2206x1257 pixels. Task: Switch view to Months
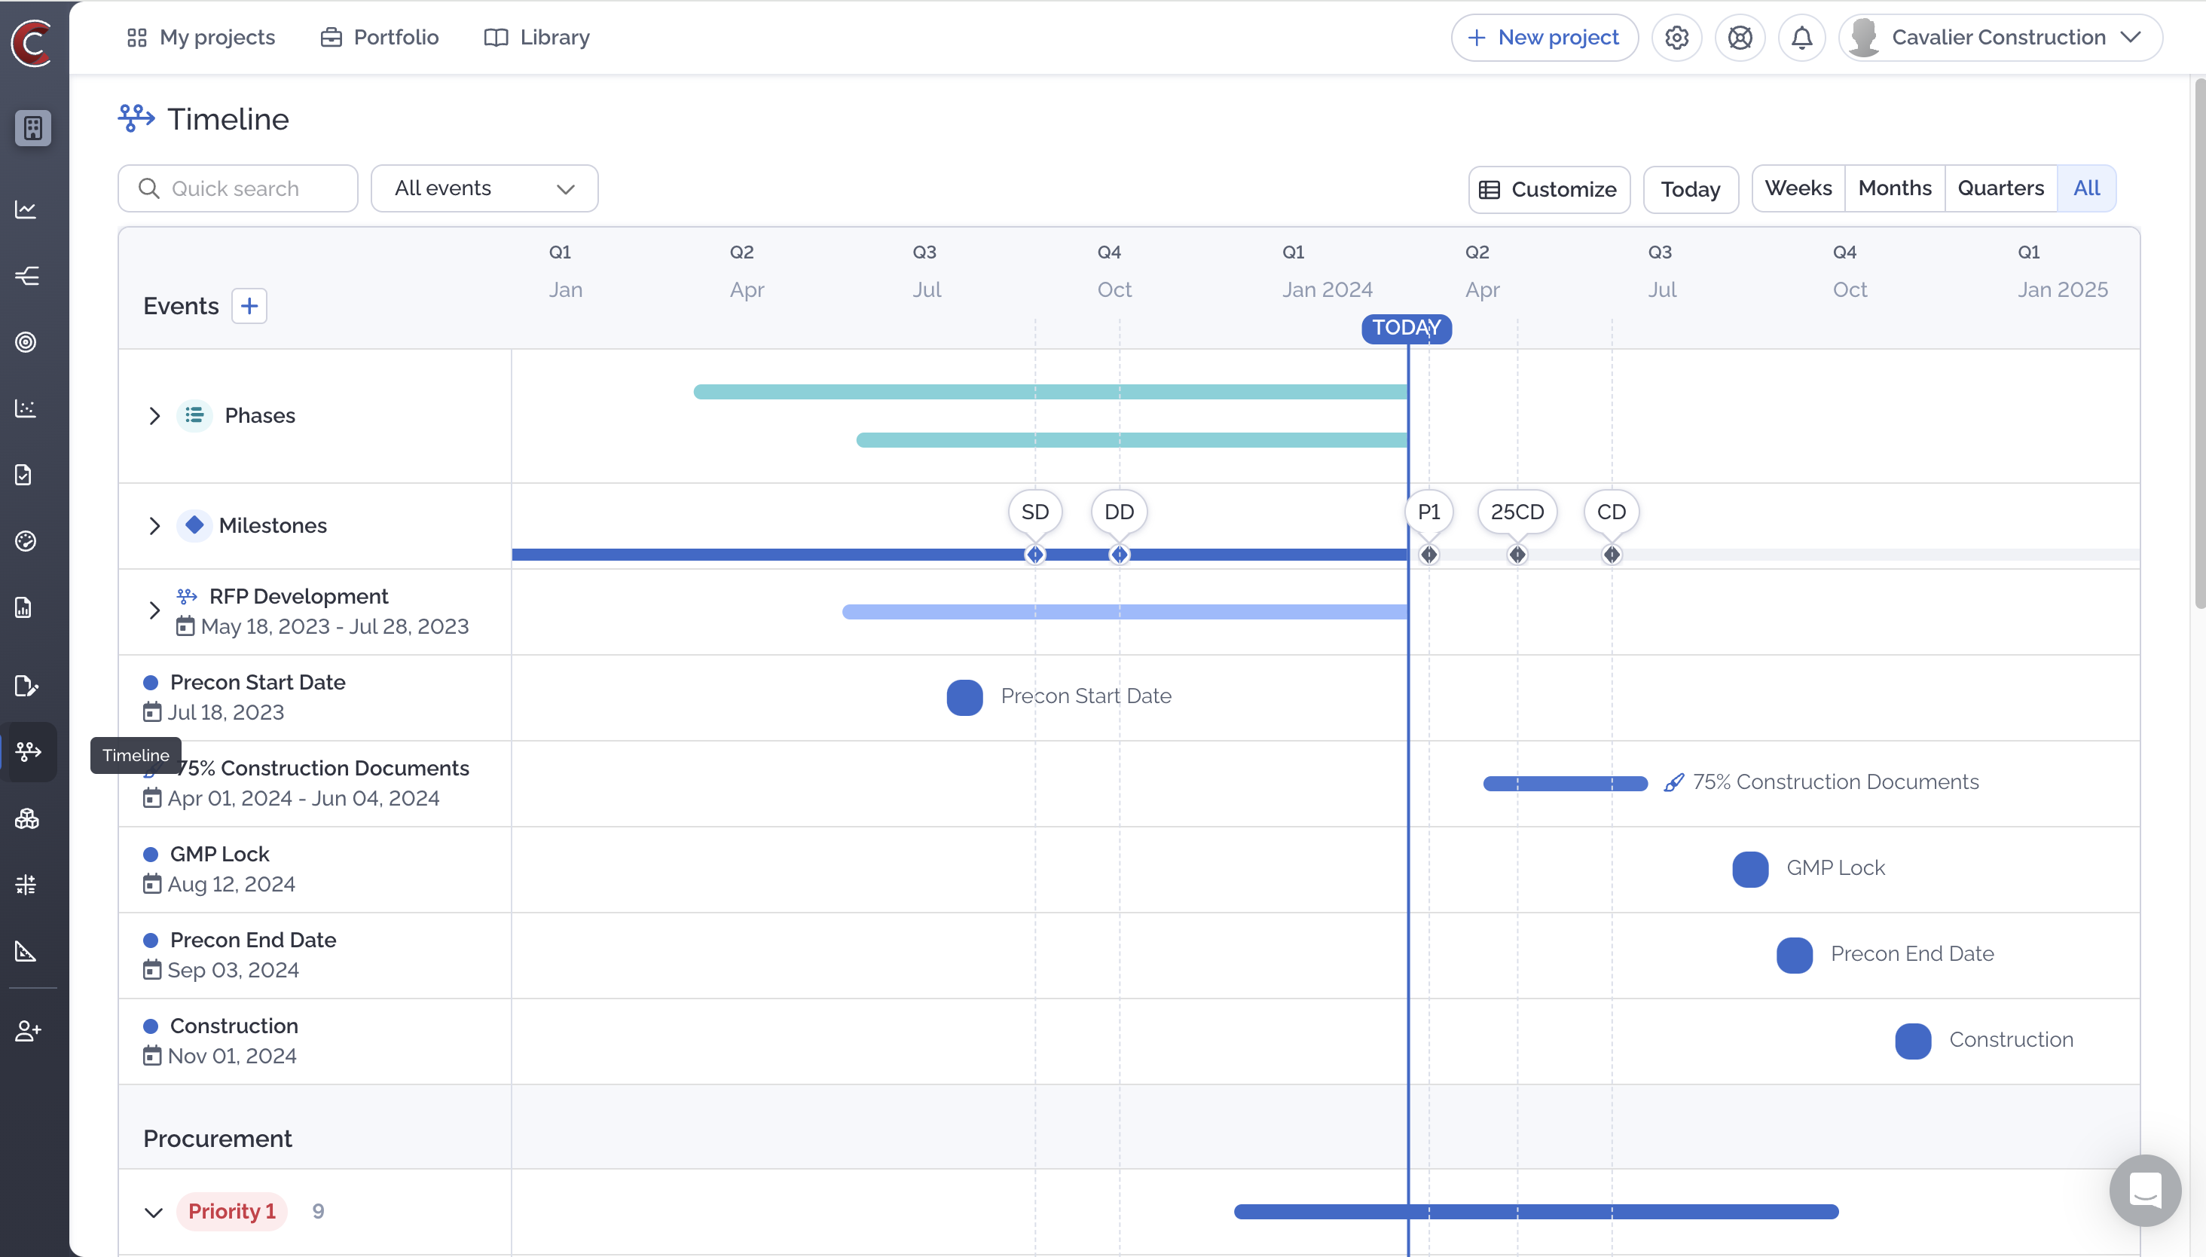[1894, 188]
